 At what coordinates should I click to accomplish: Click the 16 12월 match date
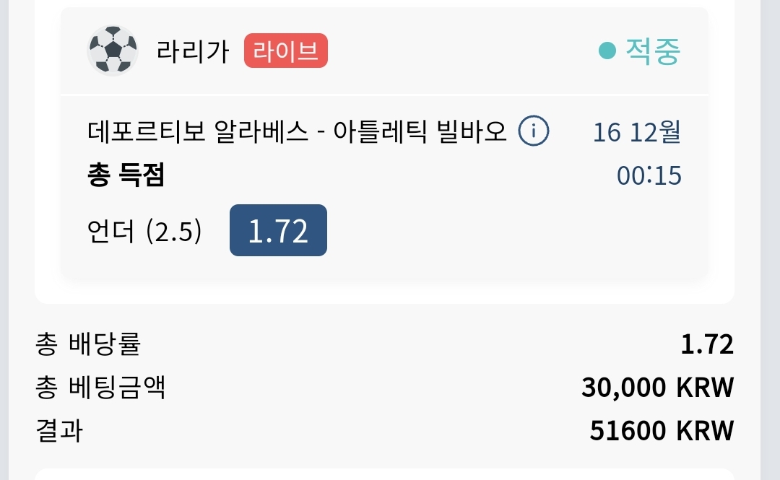pyautogui.click(x=637, y=132)
